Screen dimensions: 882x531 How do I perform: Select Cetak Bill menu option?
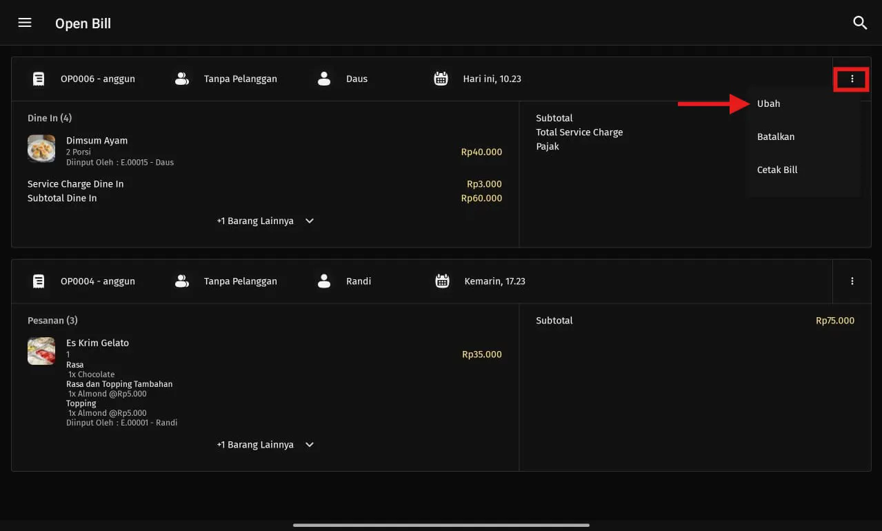click(x=777, y=170)
